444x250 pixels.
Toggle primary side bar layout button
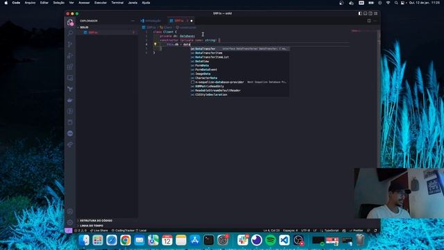point(360,13)
